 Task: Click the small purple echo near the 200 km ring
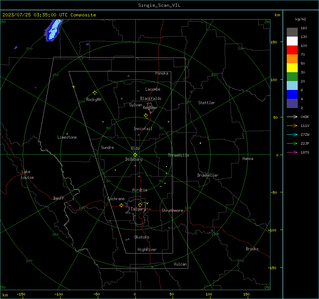[16, 48]
